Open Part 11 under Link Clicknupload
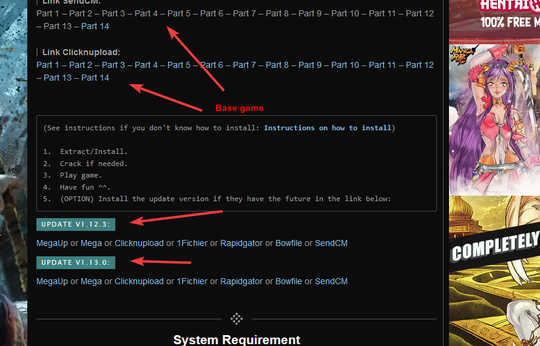Image resolution: width=540 pixels, height=346 pixels. [383, 65]
